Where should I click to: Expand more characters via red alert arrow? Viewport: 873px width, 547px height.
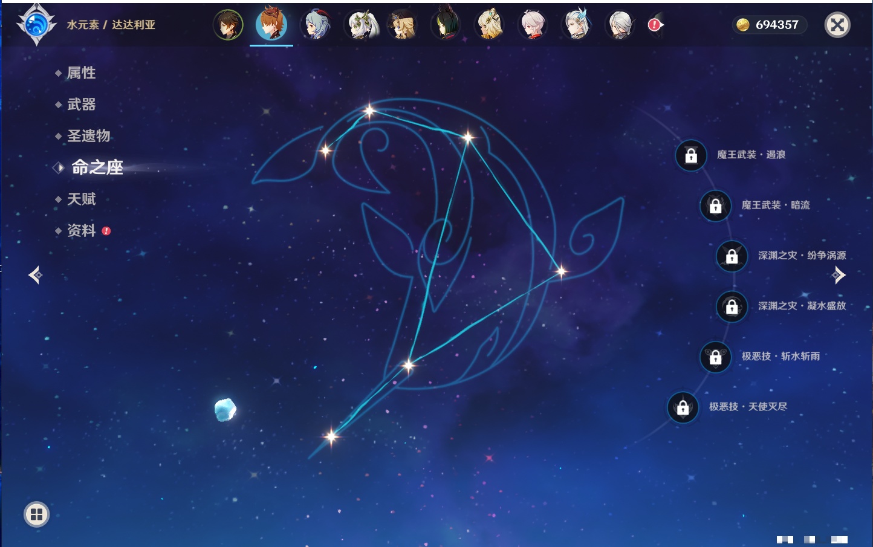[x=655, y=25]
